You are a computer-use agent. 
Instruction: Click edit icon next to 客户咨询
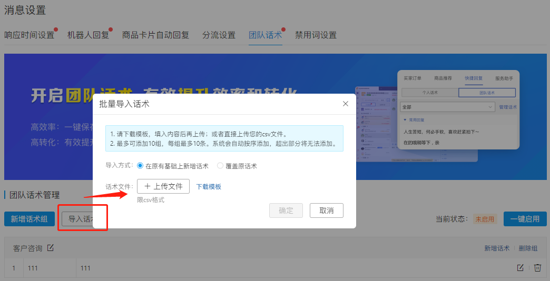pyautogui.click(x=51, y=248)
